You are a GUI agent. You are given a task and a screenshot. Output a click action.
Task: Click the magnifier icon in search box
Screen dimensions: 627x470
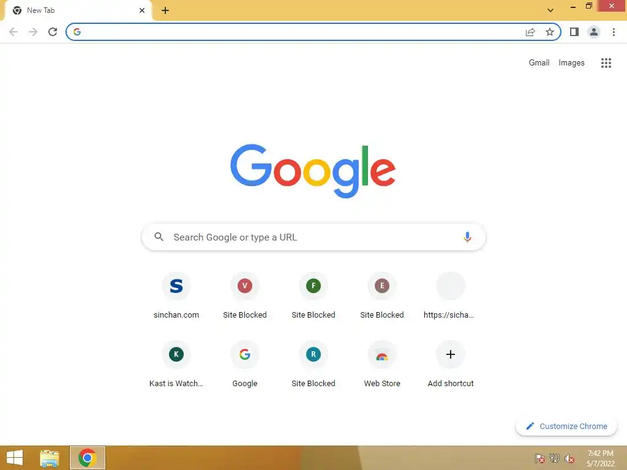[159, 237]
